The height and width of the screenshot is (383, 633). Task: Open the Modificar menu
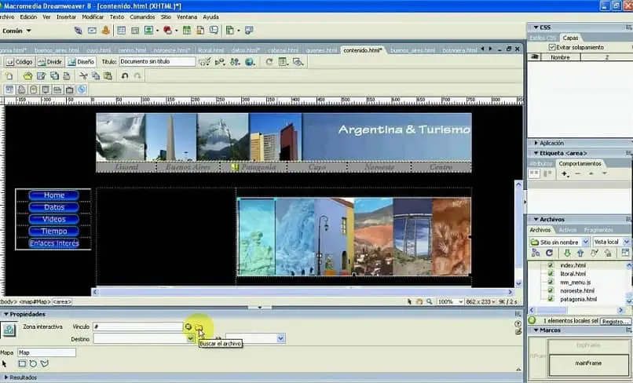(93, 16)
